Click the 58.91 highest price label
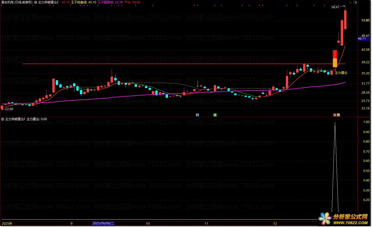The image size is (372, 227). click(335, 7)
